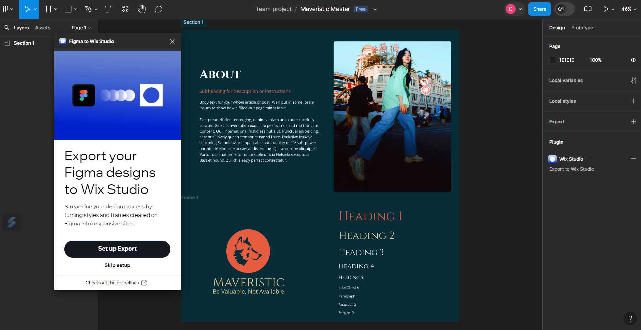This screenshot has width=641, height=330.
Task: Click the user avatar C
Action: (510, 9)
